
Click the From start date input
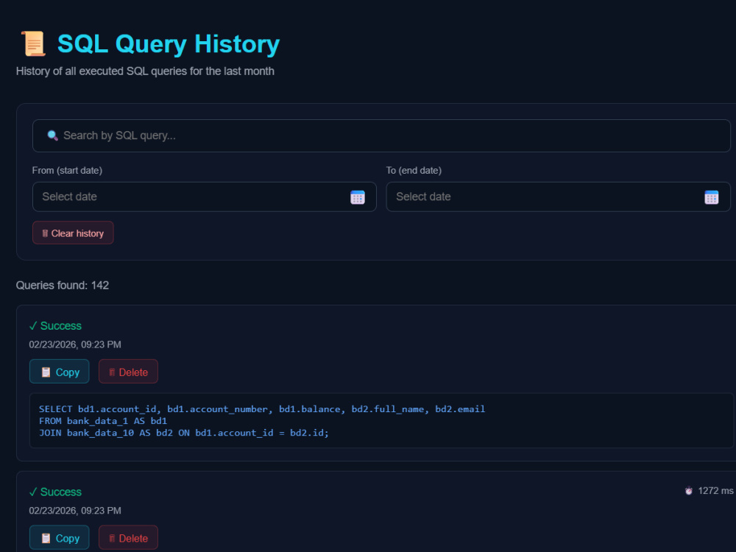point(204,197)
